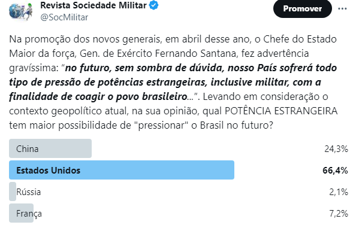Screen dimensions: 356x228
Task: Open the Revista Sociedade Militar profile avatar
Action: coord(20,11)
